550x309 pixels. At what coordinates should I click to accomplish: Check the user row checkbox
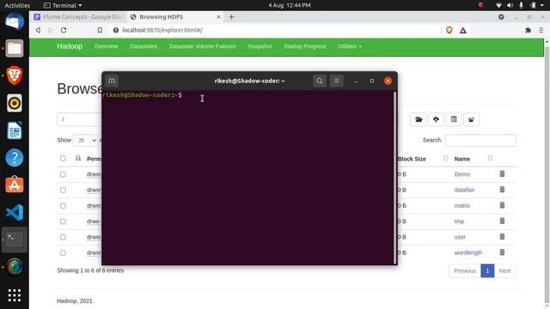(x=63, y=237)
